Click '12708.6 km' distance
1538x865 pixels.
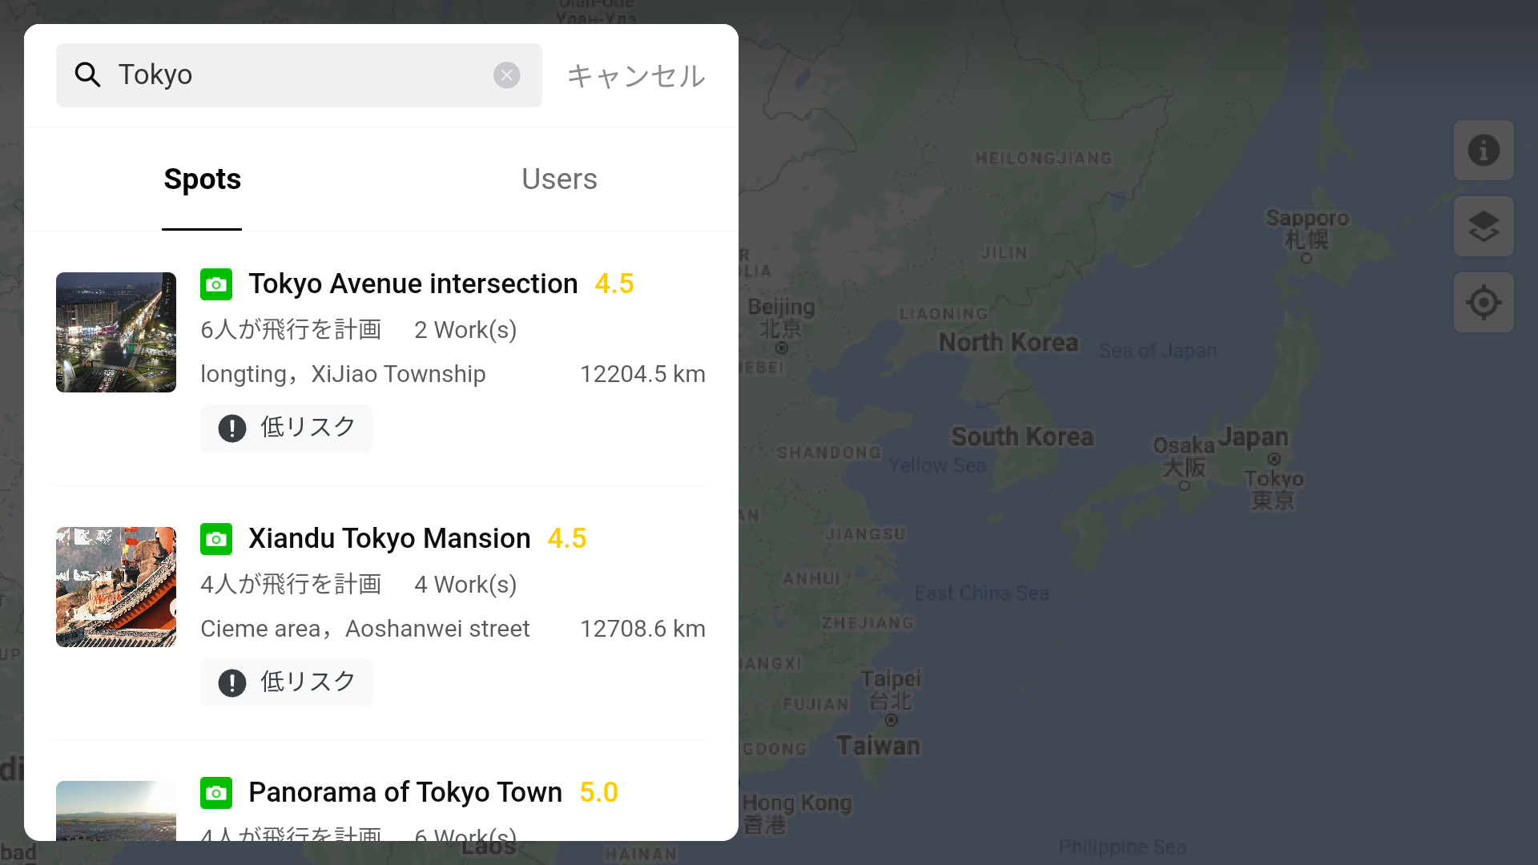(x=642, y=629)
